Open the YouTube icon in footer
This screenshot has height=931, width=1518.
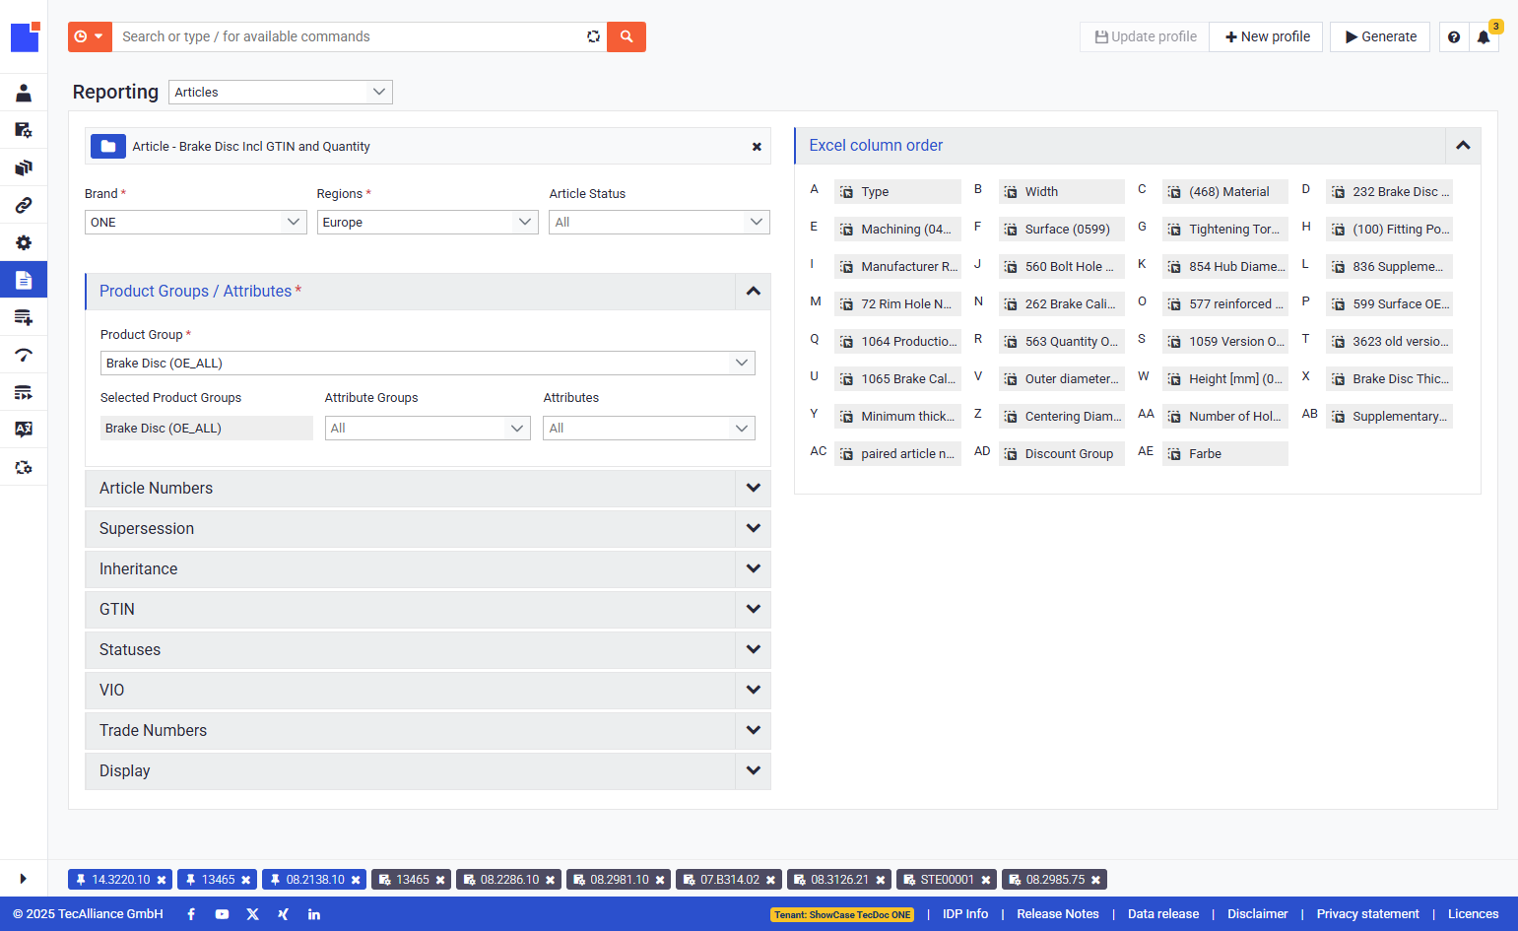[x=222, y=914]
